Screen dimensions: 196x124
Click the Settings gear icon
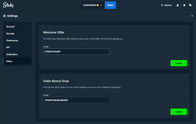point(5,16)
